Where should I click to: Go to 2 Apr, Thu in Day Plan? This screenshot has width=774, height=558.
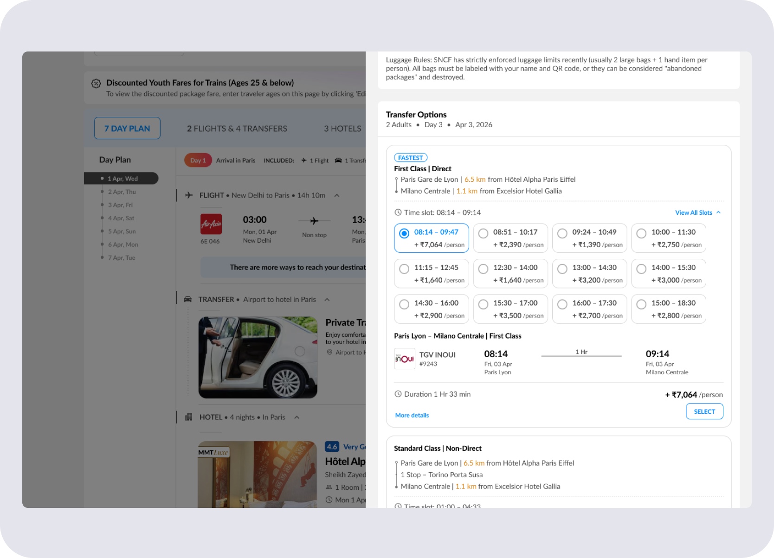coord(122,192)
